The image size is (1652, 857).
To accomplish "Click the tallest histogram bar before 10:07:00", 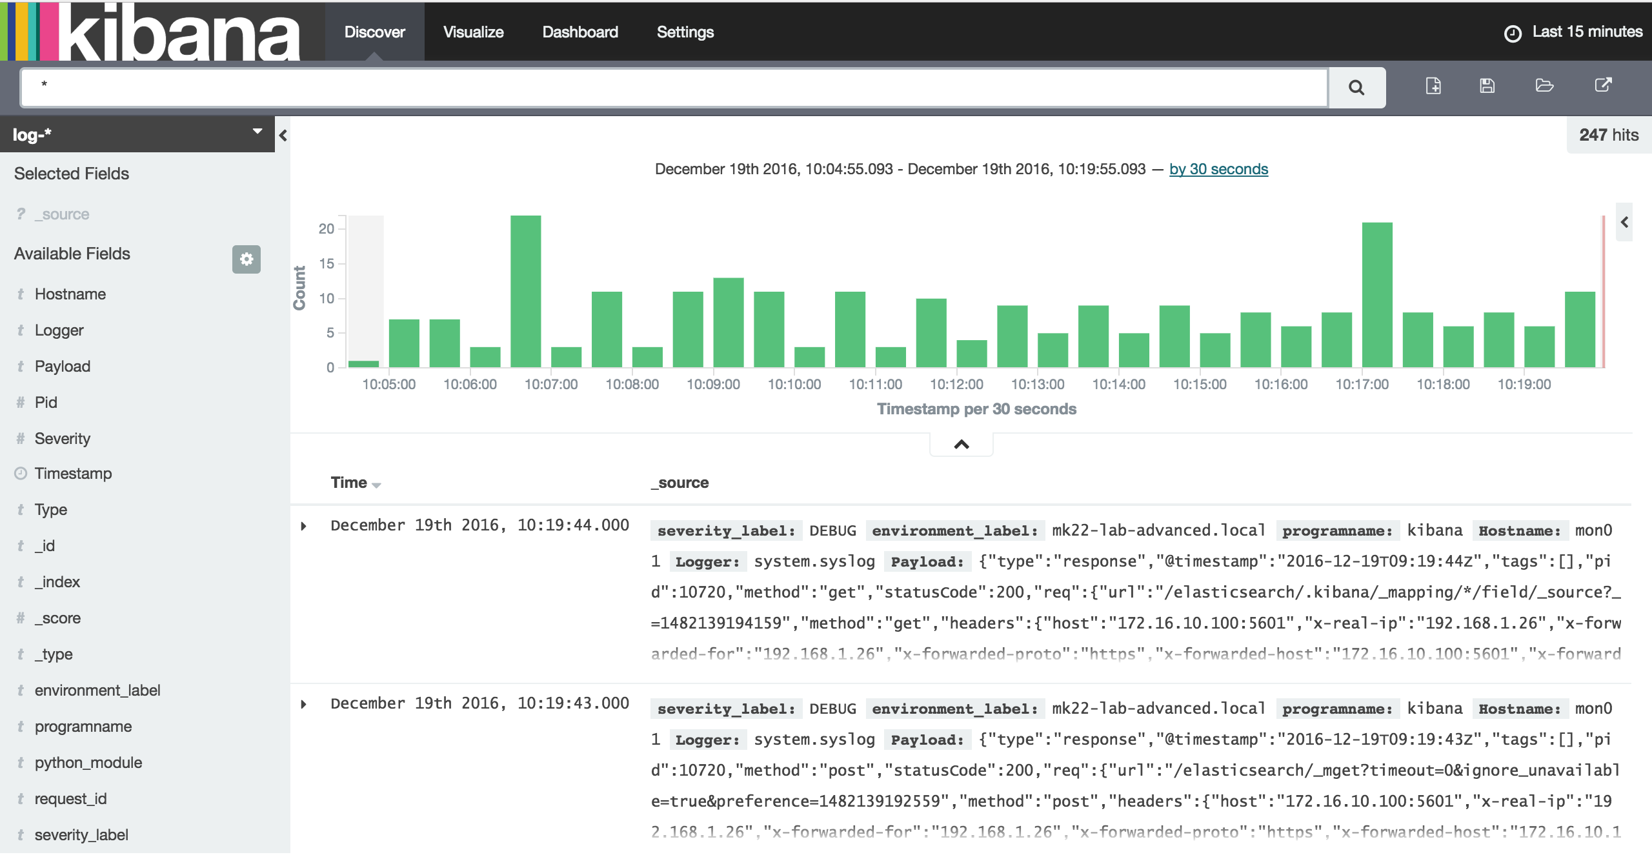I will (525, 292).
